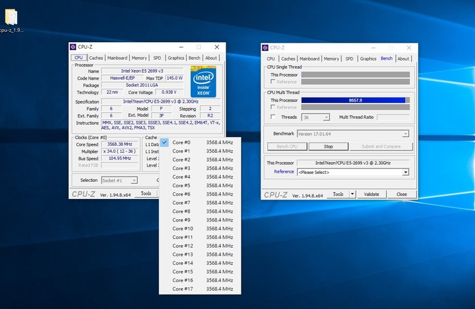This screenshot has height=309, width=475.
Task: Select Core #8 menu entry
Action: point(200,211)
